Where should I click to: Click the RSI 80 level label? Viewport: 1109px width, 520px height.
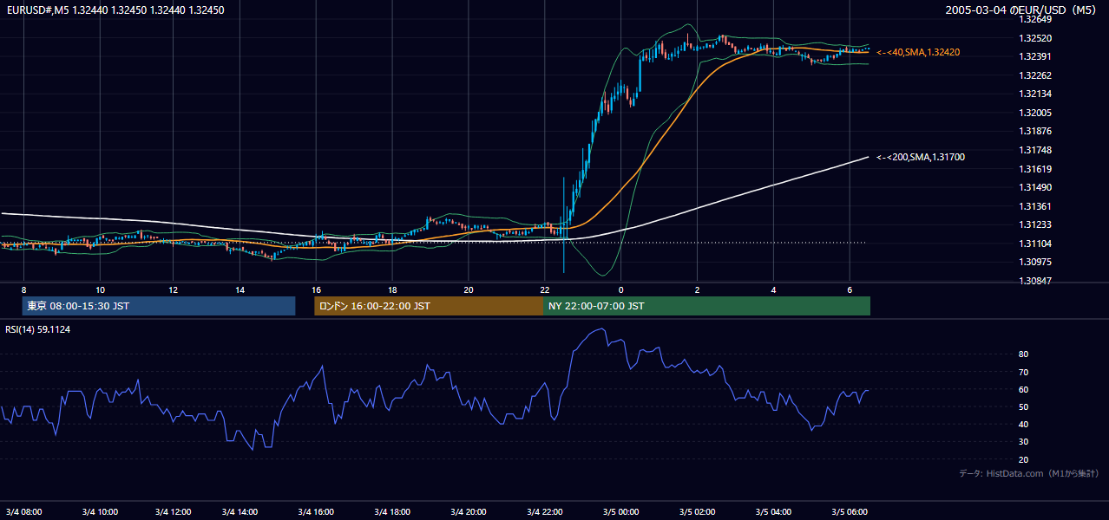[1023, 354]
